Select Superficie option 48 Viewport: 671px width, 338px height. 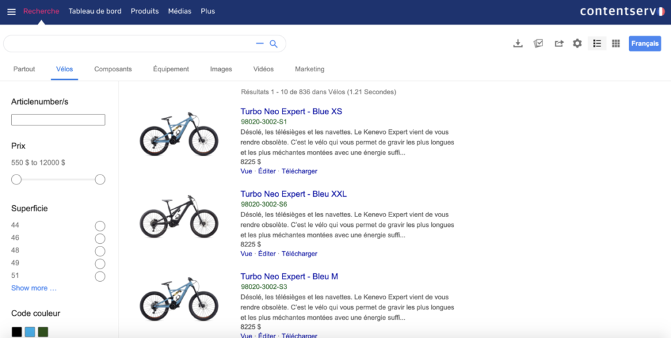coord(100,251)
